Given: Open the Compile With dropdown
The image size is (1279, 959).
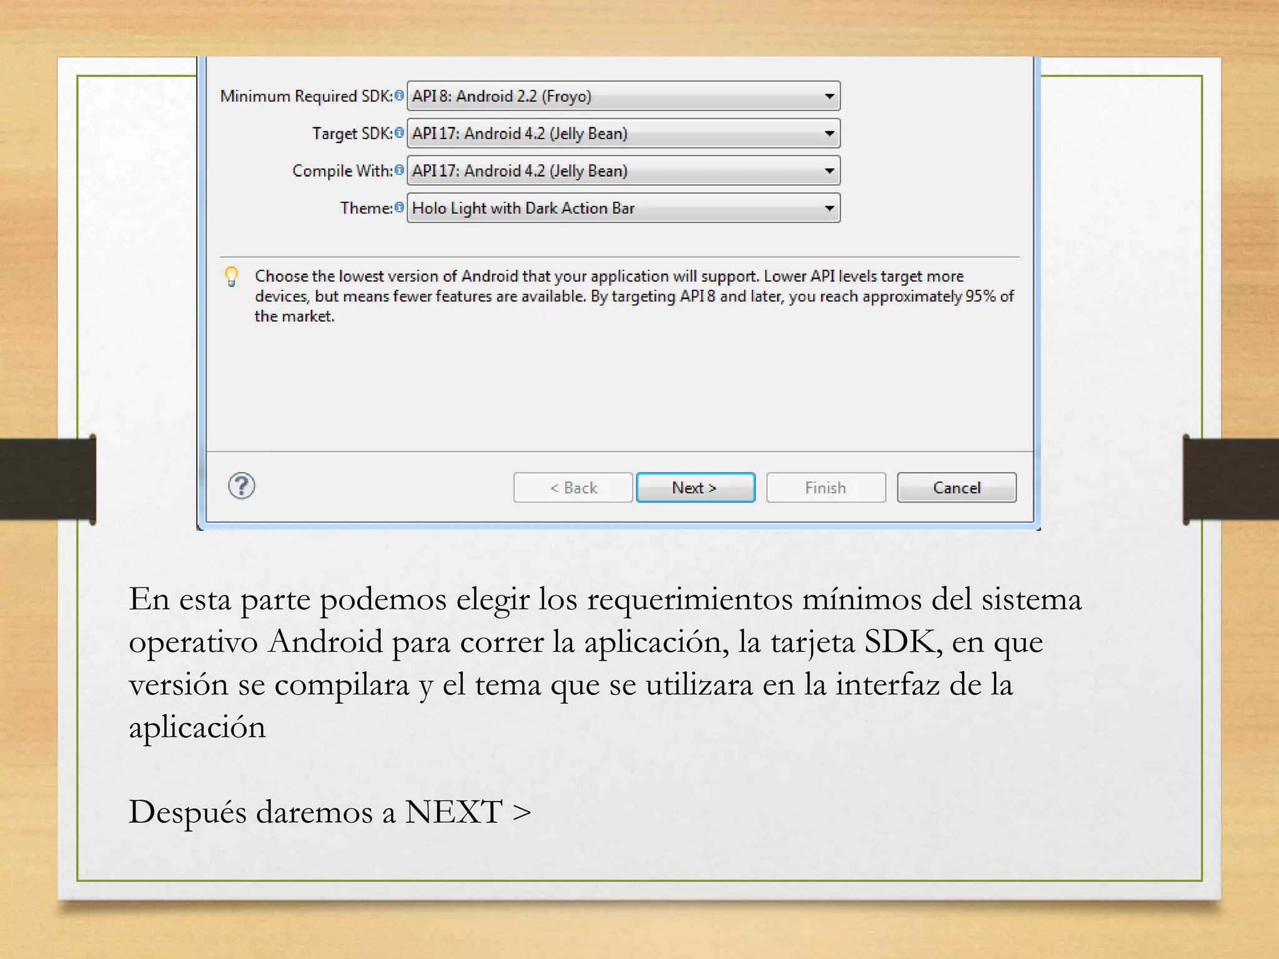Looking at the screenshot, I should (623, 171).
